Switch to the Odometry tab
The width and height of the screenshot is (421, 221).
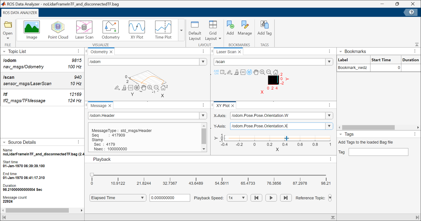(99, 52)
